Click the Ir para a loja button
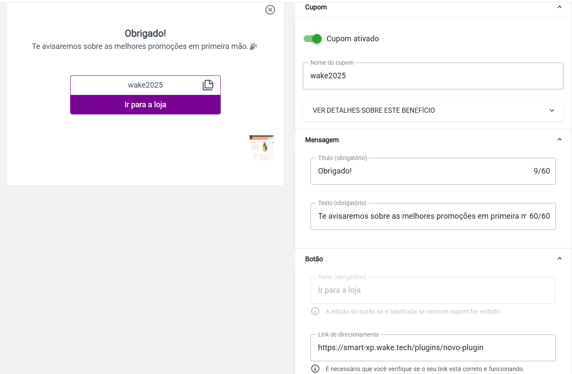The height and width of the screenshot is (374, 572). (145, 105)
